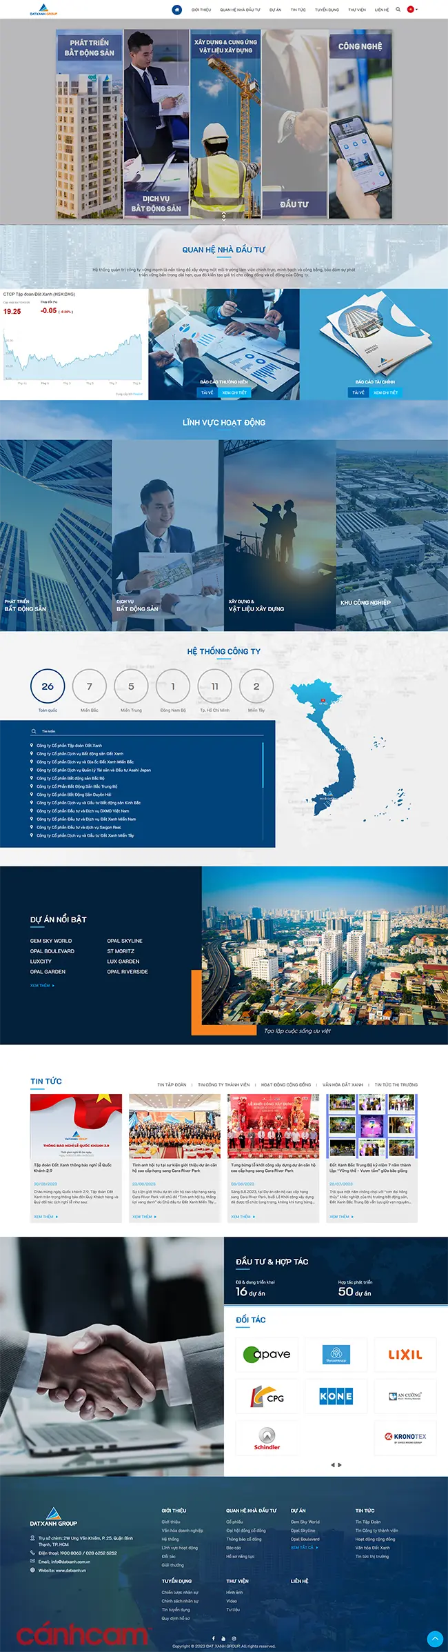
Task: Switch to TIN TẬP ĐOÀN news tab
Action: [172, 1085]
